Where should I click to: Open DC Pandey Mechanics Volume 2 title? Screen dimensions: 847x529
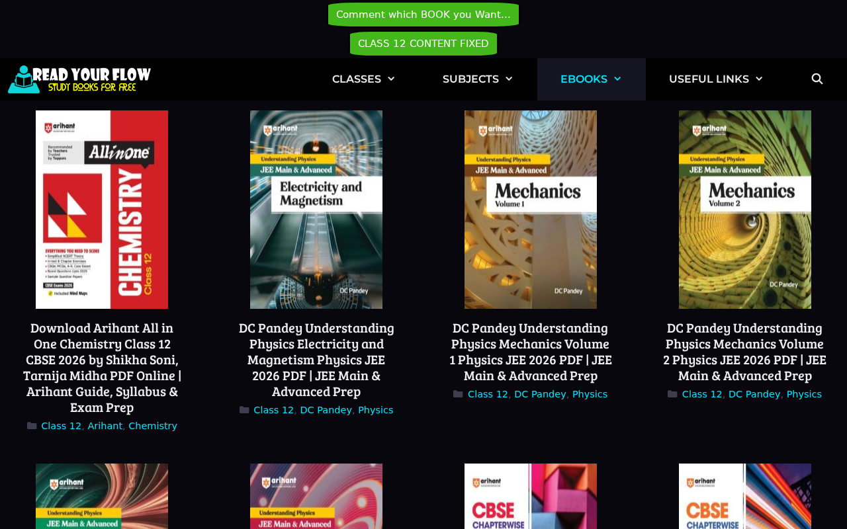click(745, 352)
